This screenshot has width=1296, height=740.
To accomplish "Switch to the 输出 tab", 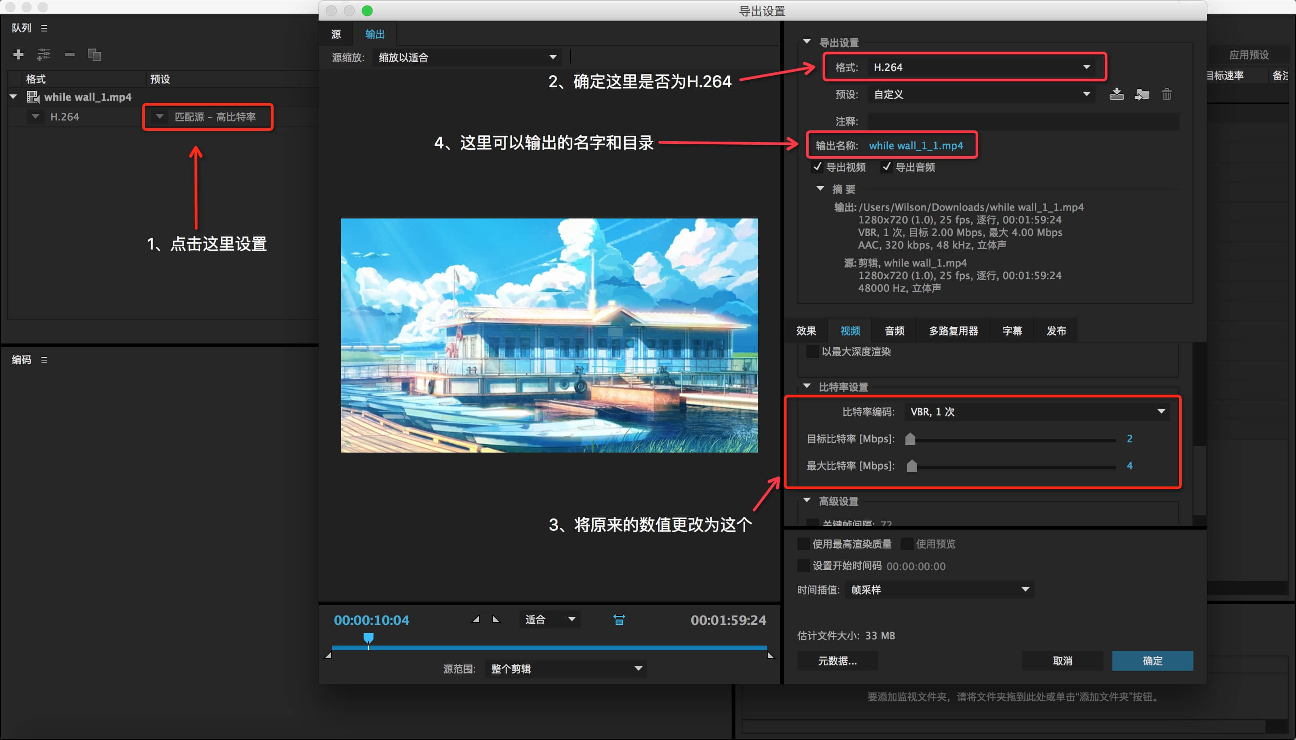I will click(x=375, y=34).
